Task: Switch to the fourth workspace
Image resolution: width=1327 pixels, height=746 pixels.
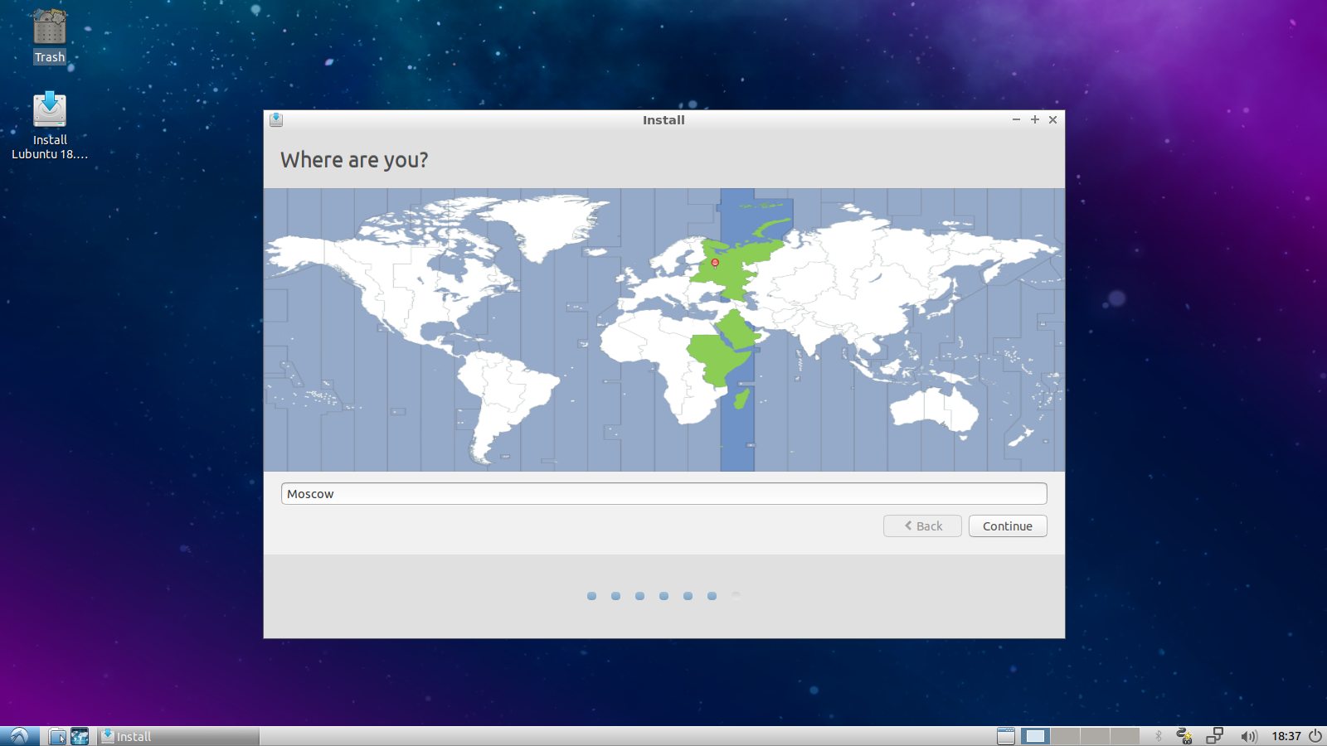Action: pyautogui.click(x=1125, y=736)
